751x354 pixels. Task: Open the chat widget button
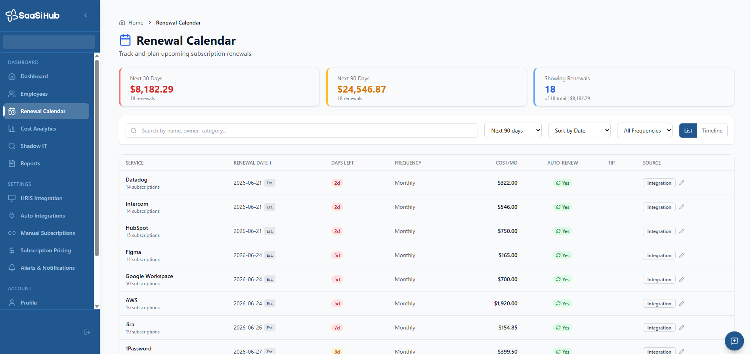pos(734,341)
